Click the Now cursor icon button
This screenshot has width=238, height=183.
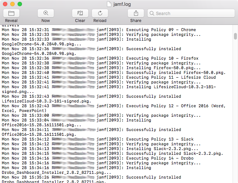[x=46, y=13]
